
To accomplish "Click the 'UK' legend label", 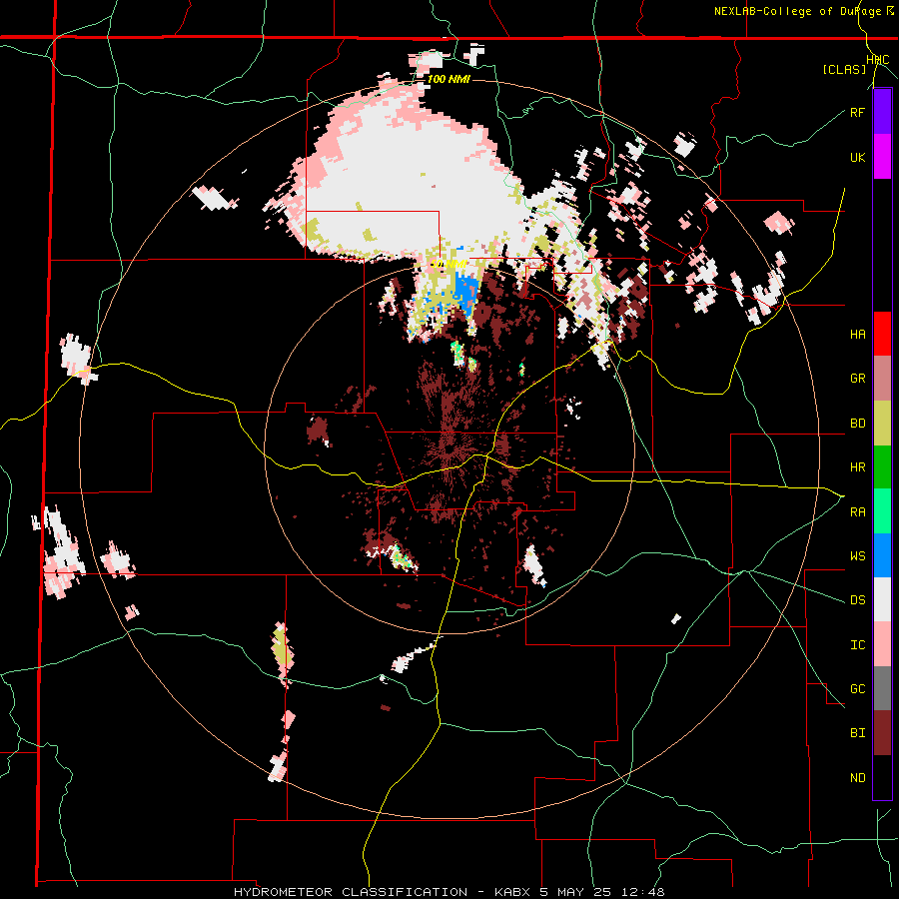I will click(x=857, y=157).
